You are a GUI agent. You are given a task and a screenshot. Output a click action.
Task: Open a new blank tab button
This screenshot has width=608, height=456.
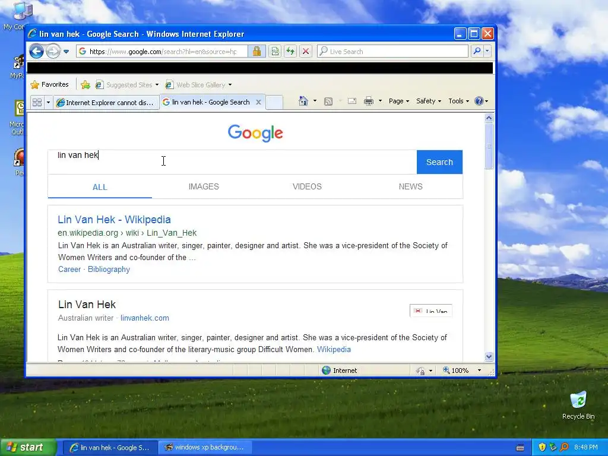point(274,102)
